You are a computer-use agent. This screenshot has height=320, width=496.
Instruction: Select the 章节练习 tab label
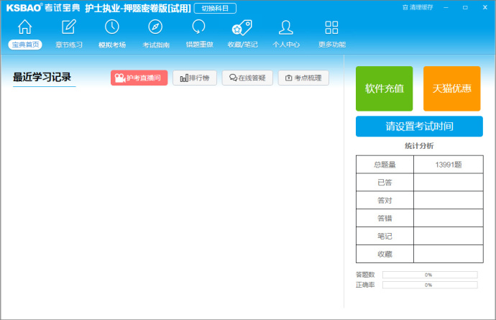point(69,45)
